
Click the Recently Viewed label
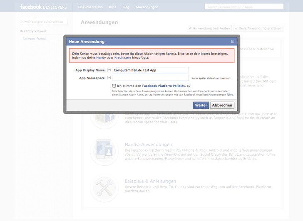coord(33,31)
